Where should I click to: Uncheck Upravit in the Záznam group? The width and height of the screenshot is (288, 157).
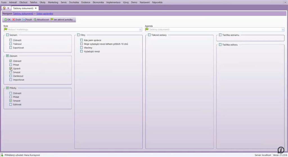click(11, 68)
